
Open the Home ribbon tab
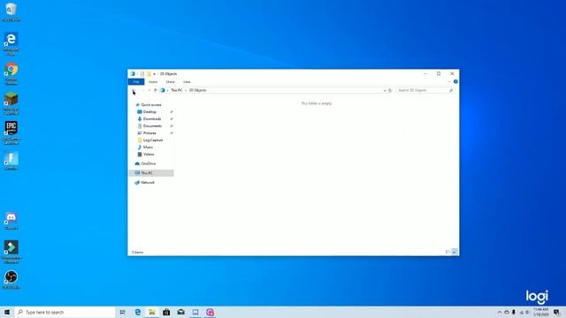[x=153, y=82]
